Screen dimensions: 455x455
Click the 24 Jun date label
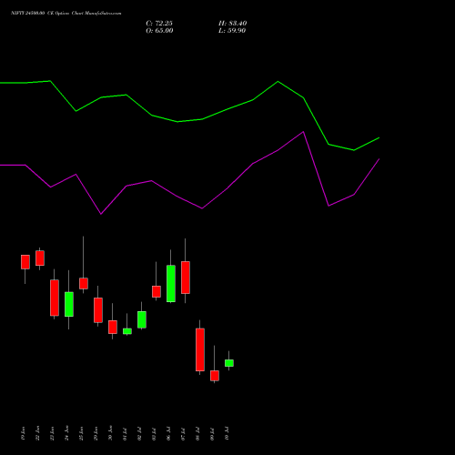[66, 433]
